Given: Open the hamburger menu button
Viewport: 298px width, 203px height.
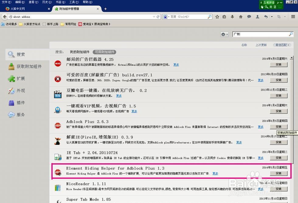Looking at the screenshot, I should [x=293, y=17].
